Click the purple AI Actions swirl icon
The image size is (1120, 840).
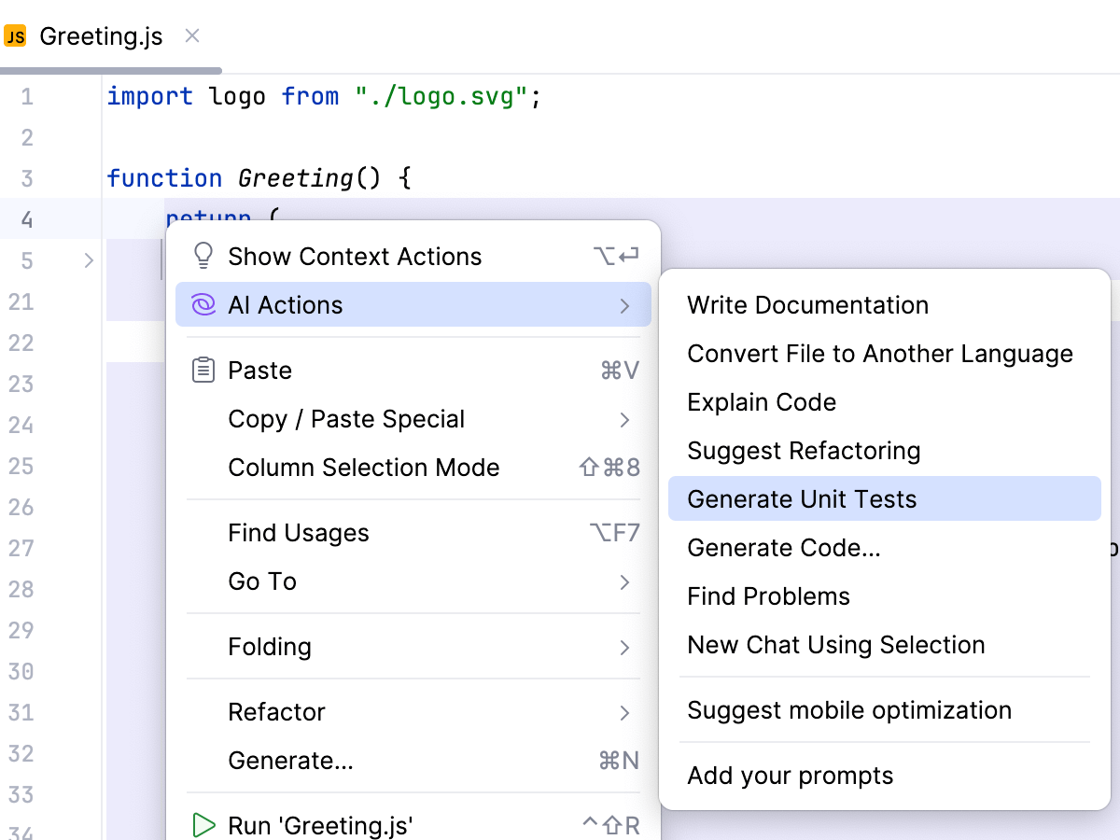203,304
